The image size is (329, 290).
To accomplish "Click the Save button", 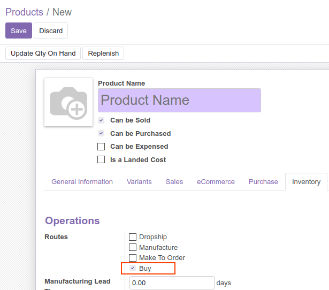I will [19, 30].
